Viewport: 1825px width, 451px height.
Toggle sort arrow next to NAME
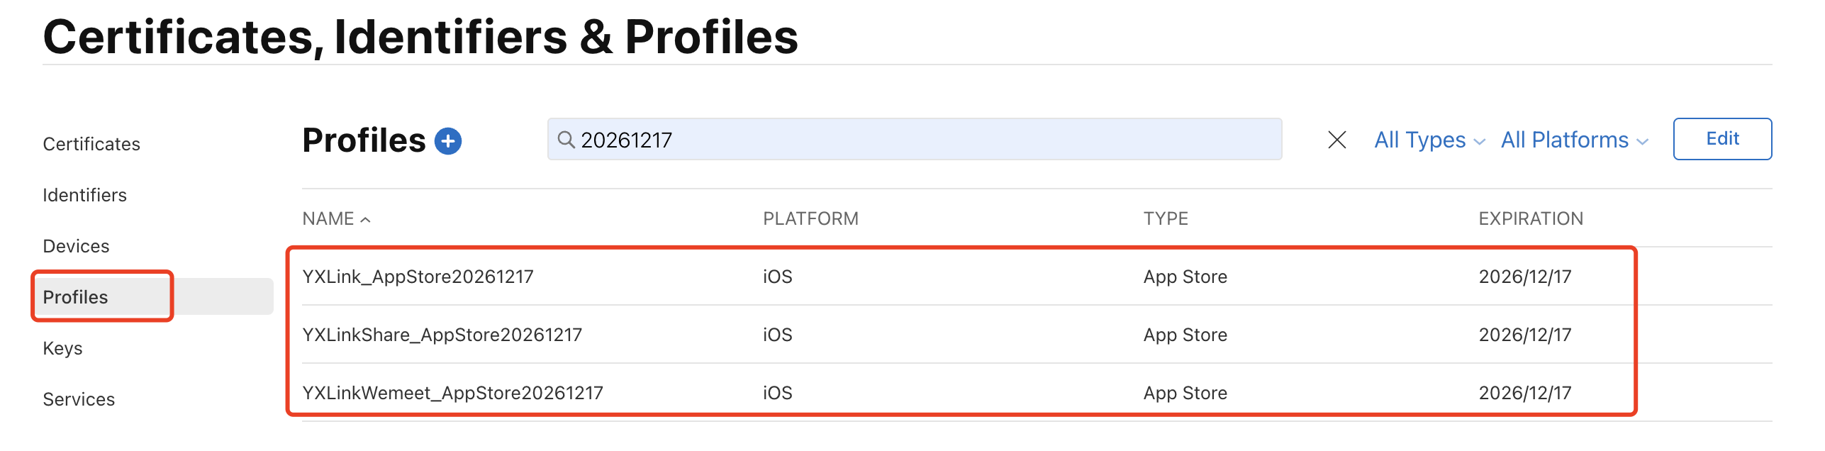366,220
